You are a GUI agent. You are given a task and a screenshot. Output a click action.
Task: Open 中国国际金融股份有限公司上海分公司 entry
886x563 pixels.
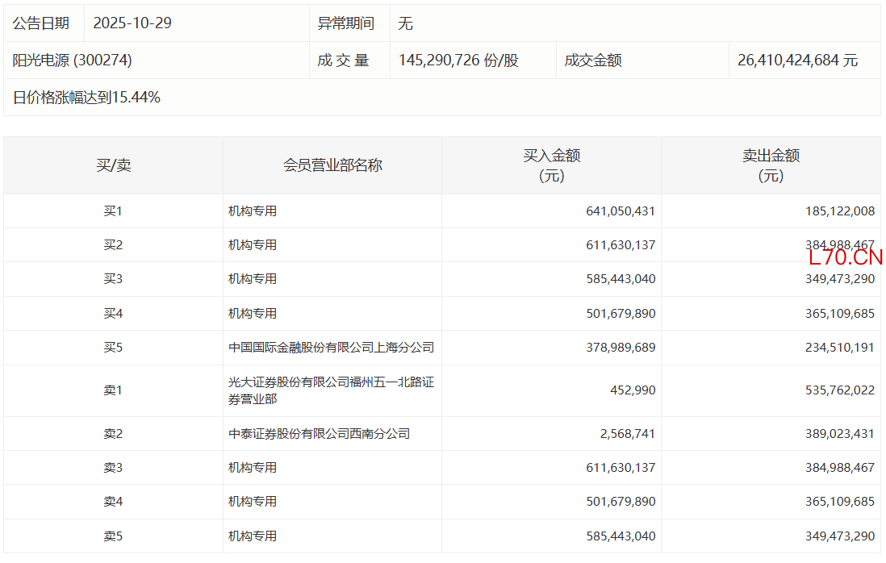[331, 348]
